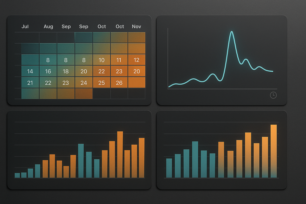The image size is (306, 204).
Task: Click the clock icon below the line chart
Action: tap(273, 95)
